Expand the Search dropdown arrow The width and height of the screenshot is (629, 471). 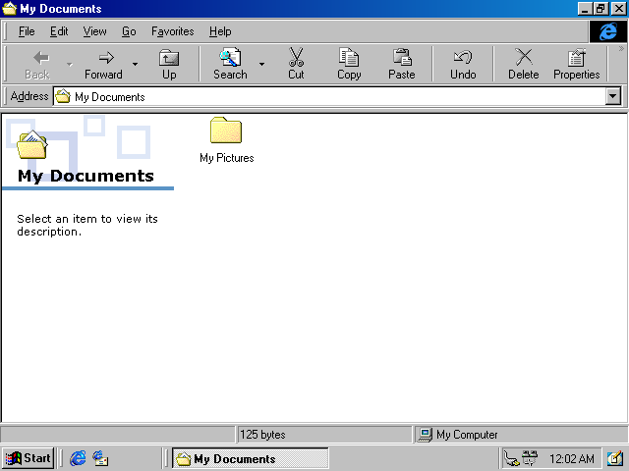click(x=262, y=64)
